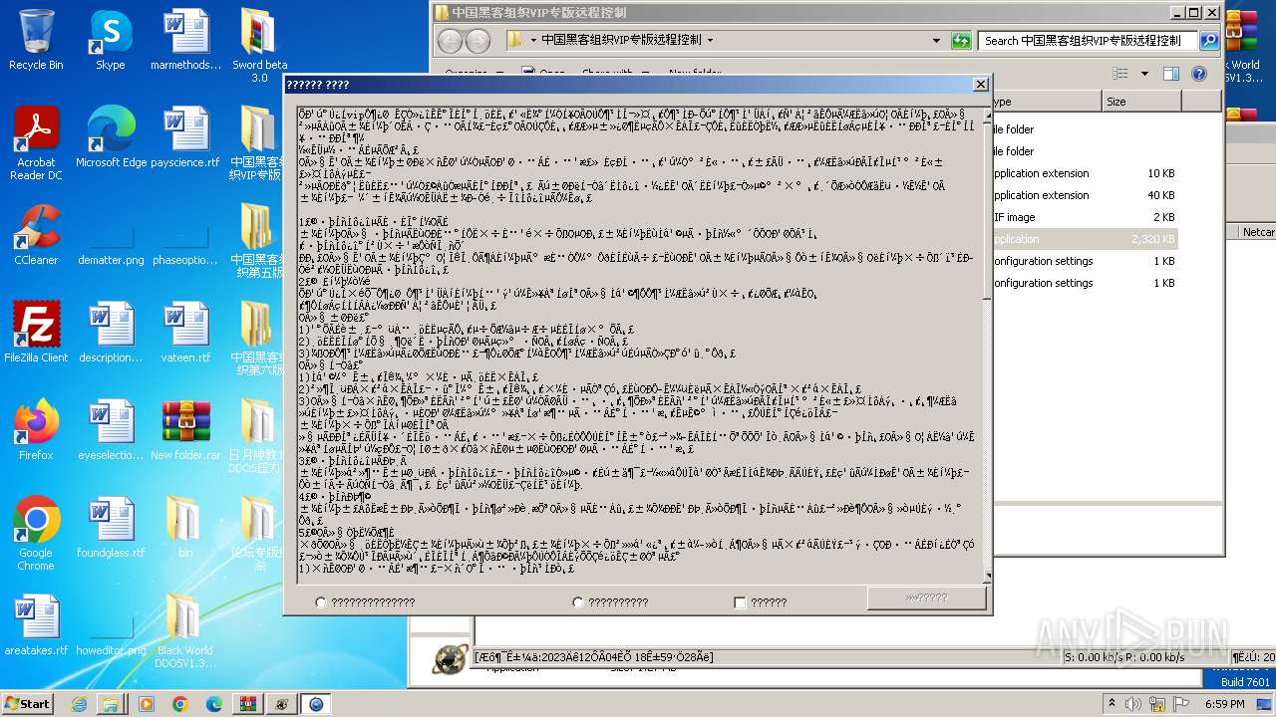Screen dimensions: 1276x717
Task: Expand breadcrumb arrow before folder name
Action: click(x=532, y=41)
